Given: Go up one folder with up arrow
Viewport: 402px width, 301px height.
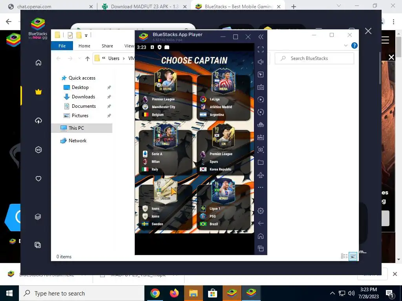Looking at the screenshot, I should pos(88,59).
